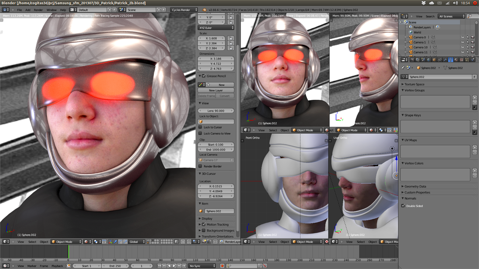Image resolution: width=479 pixels, height=269 pixels.
Task: Open the Material properties sphere icon
Action: 455,59
